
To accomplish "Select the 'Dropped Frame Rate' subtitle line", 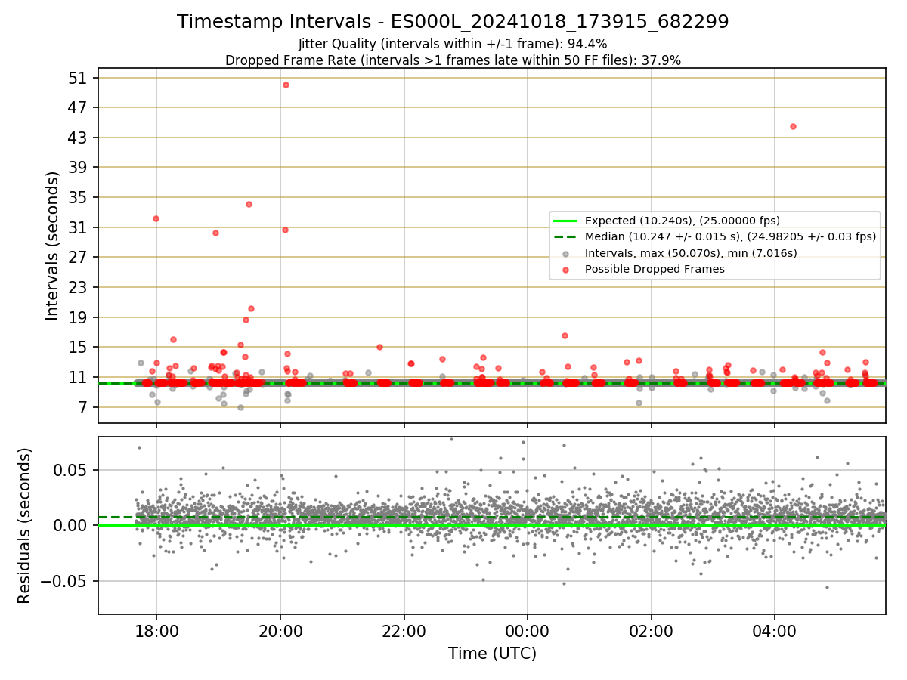I will (x=453, y=60).
